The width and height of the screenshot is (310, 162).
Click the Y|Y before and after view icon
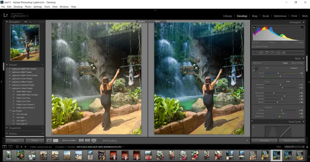point(56,140)
